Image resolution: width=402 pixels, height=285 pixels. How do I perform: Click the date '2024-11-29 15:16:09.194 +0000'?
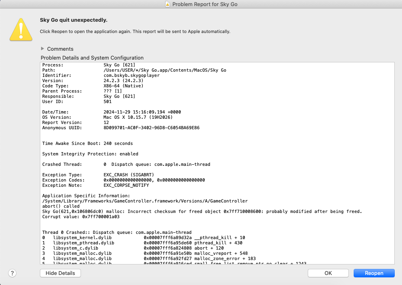142,112
